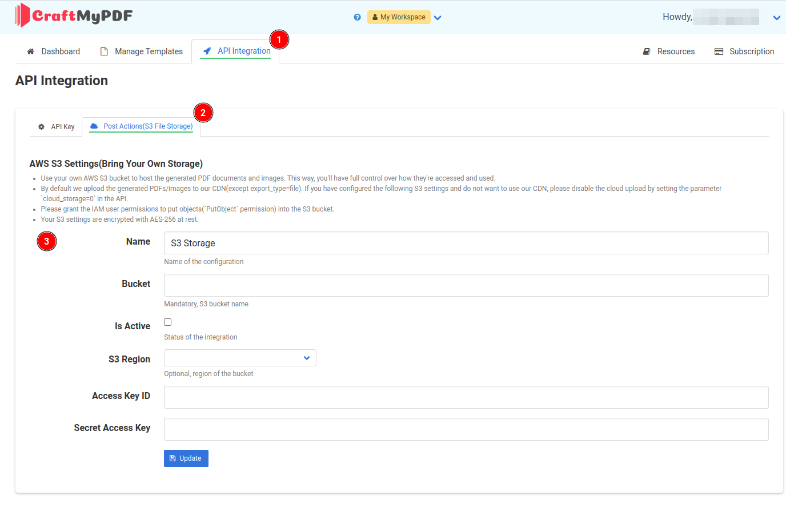
Task: Select the Secret Access Key field
Action: point(466,429)
